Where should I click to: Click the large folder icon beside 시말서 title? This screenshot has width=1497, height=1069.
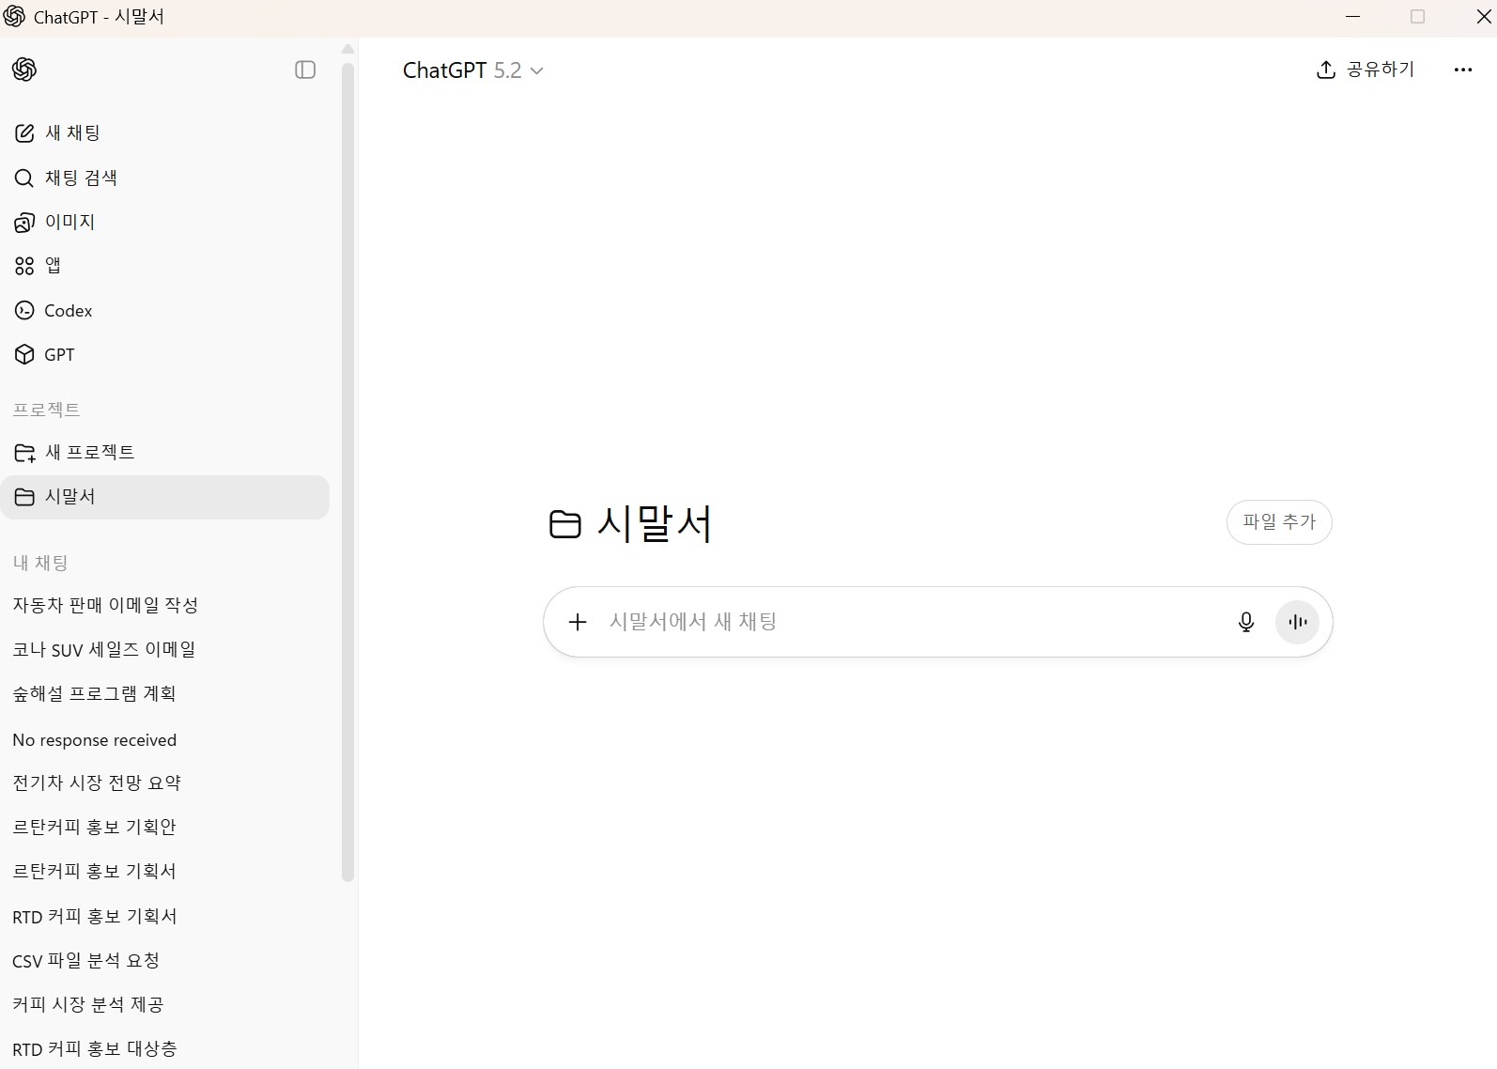564,524
